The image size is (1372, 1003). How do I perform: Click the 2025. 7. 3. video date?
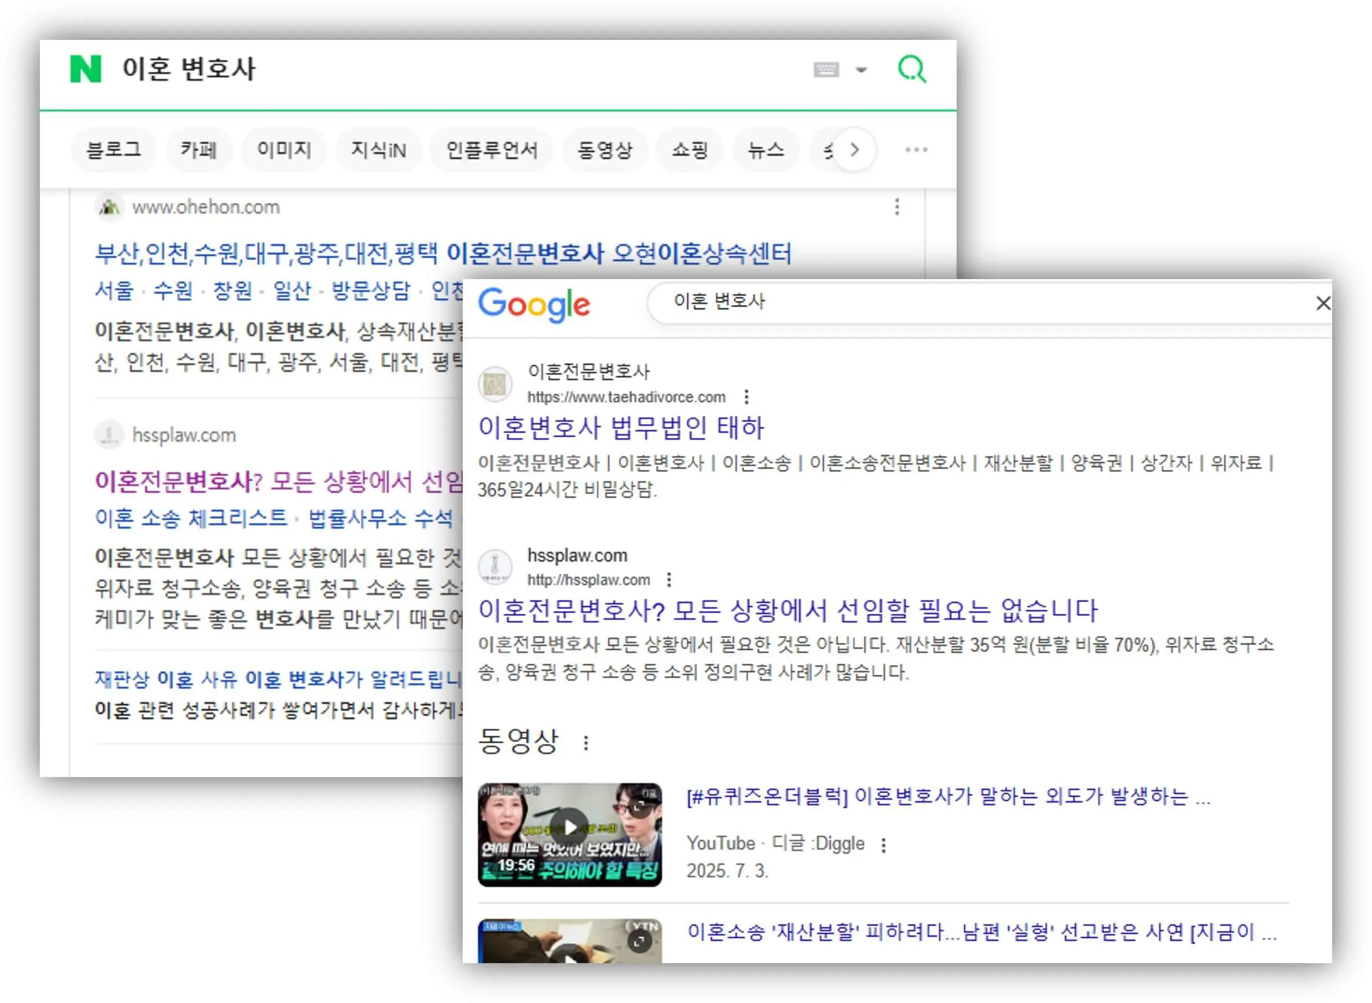coord(727,871)
